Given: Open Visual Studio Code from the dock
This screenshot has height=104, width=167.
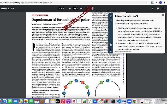Looking at the screenshot, I should 119,101.
